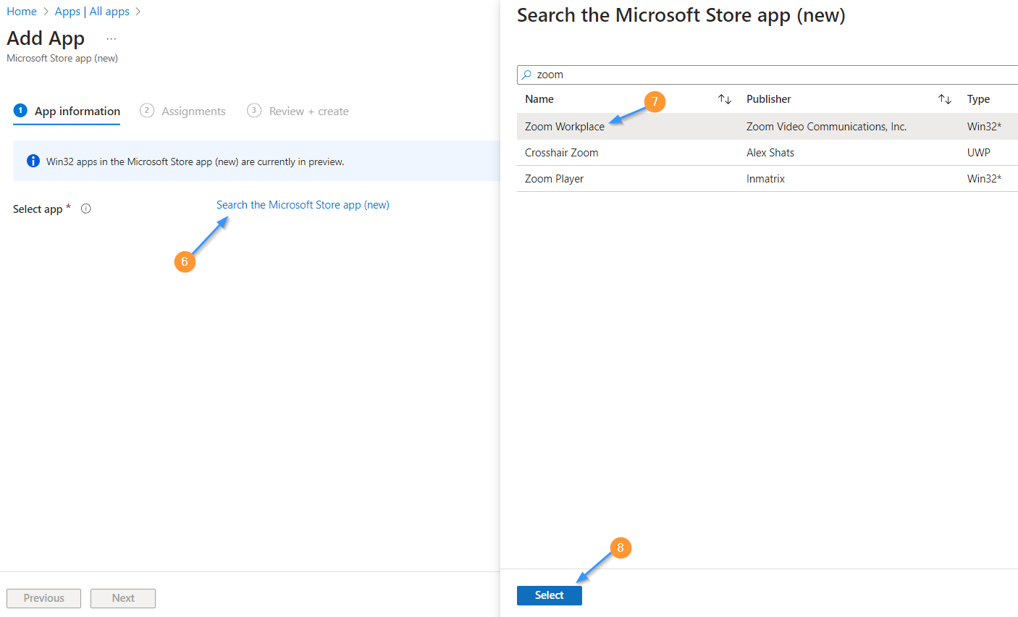Screen dimensions: 1018x617
Task: Click the Next button
Action: [x=123, y=598]
